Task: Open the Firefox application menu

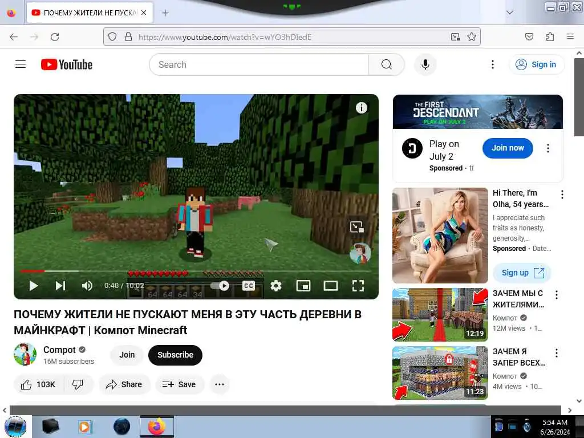Action: (570, 37)
